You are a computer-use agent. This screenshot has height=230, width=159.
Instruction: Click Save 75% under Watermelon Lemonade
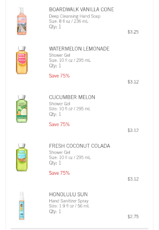tap(59, 76)
